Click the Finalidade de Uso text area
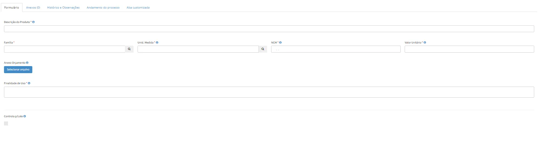541x142 pixels. (x=269, y=92)
